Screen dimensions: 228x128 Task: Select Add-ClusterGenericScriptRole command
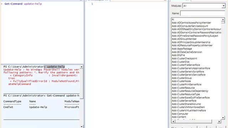tap(188, 71)
